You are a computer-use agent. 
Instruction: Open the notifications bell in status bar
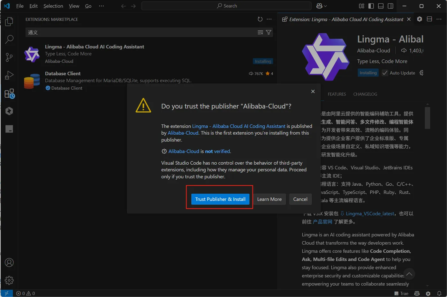(439, 293)
